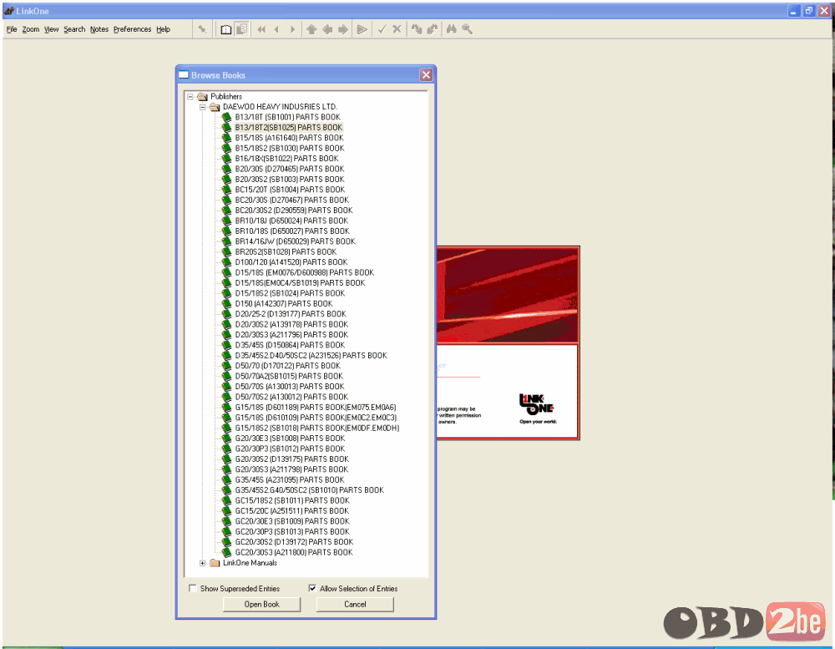Click the large forward arrow toolbar icon

(x=343, y=29)
